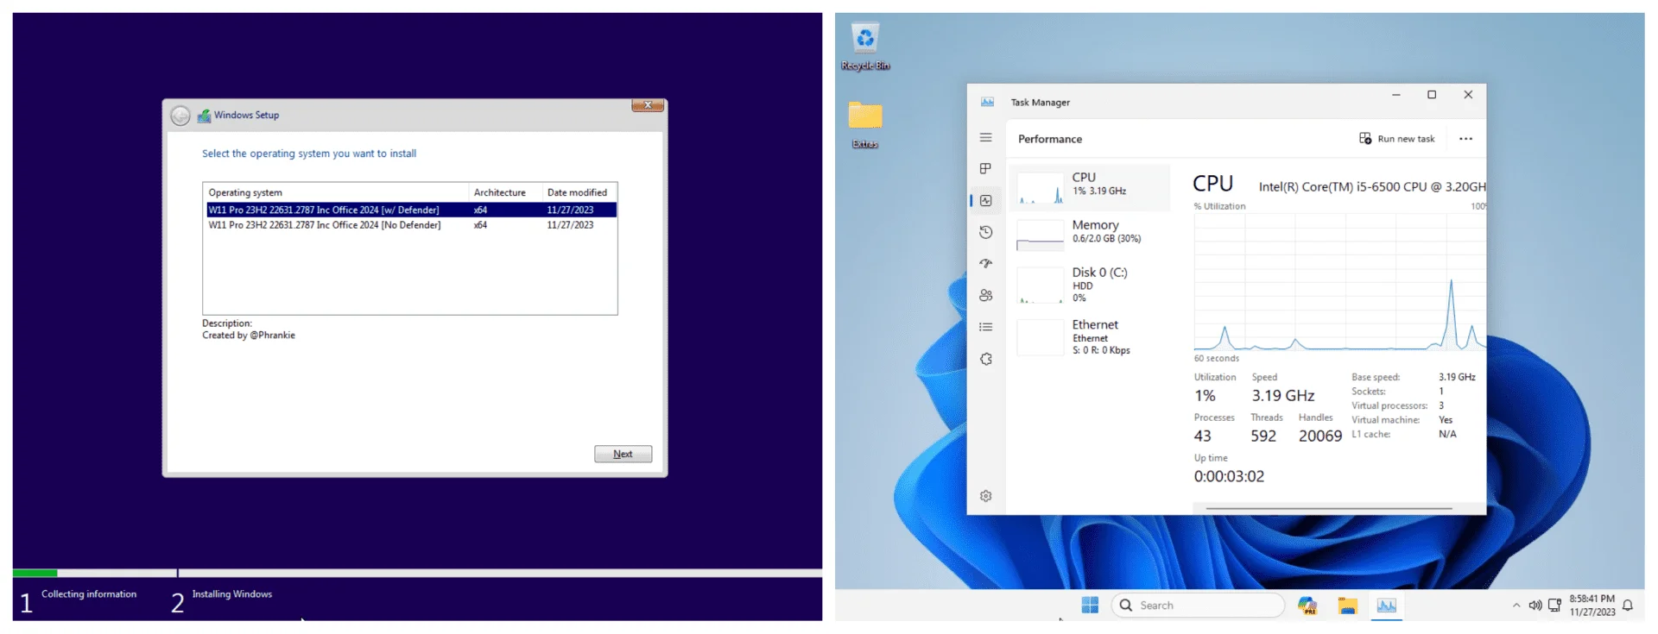Launch Copilot from the taskbar

pyautogui.click(x=1307, y=606)
